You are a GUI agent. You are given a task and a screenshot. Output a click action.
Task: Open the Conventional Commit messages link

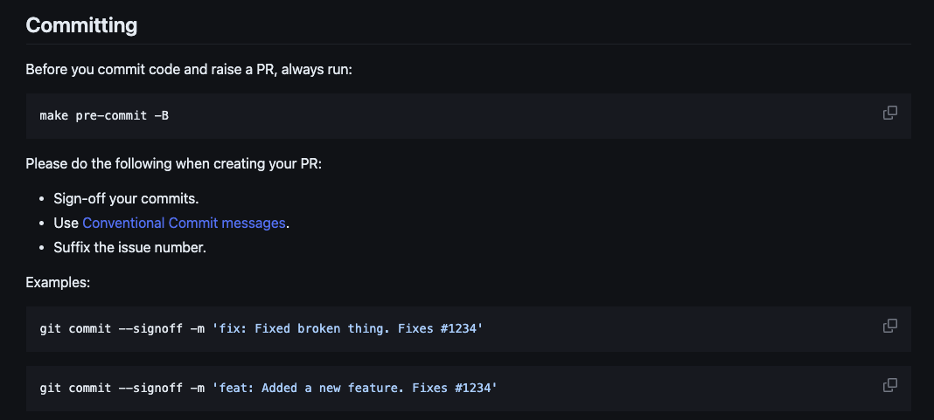pyautogui.click(x=184, y=223)
